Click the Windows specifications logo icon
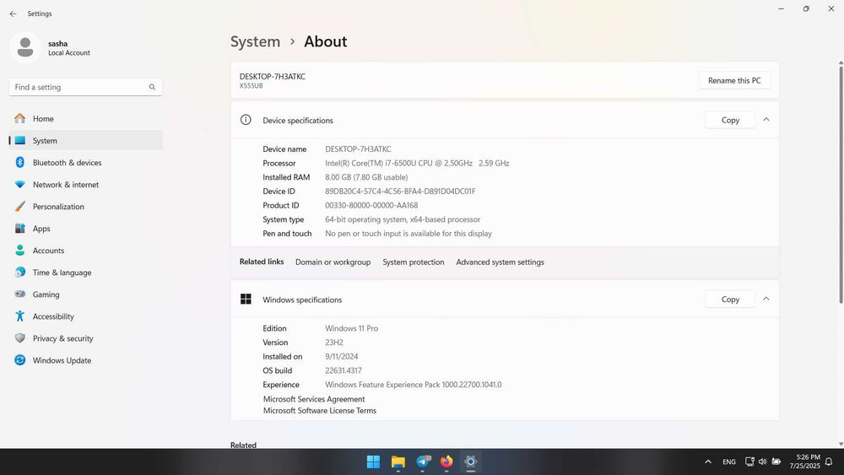Viewport: 844px width, 475px height. (x=246, y=300)
